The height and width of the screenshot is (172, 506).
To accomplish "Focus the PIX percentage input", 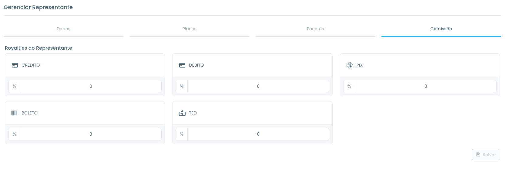I will tap(426, 86).
